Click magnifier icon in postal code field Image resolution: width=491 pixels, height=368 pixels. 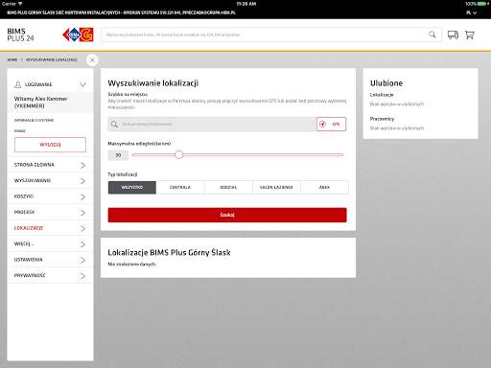coord(114,125)
